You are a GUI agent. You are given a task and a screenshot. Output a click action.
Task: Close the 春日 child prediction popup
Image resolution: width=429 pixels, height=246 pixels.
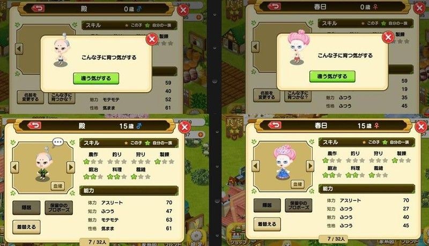pos(388,37)
